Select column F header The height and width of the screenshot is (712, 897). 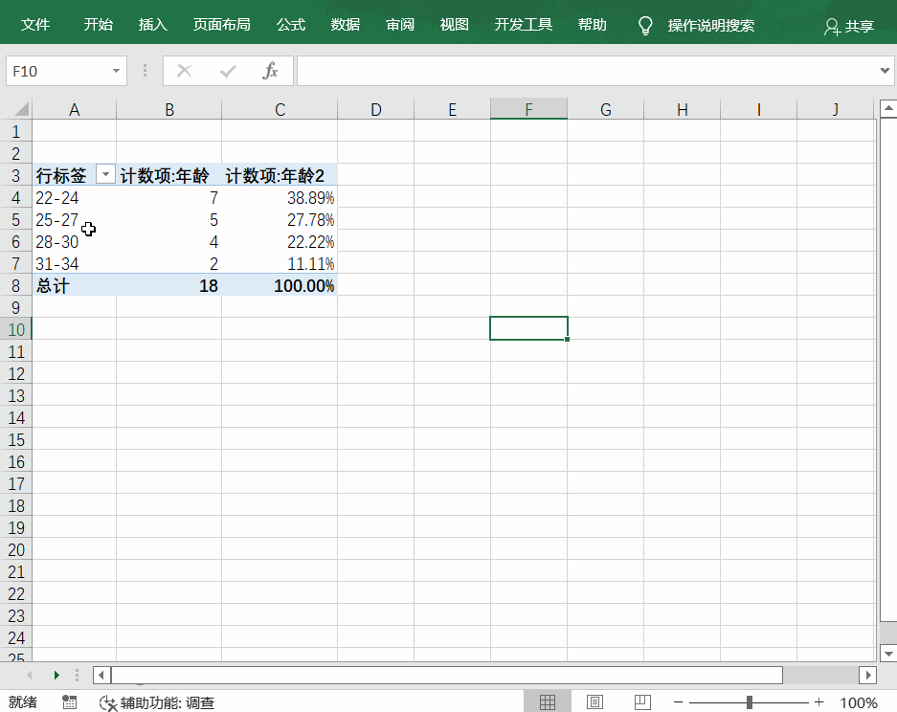point(528,109)
